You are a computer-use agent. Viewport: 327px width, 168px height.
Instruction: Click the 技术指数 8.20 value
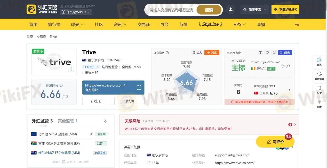point(167,80)
